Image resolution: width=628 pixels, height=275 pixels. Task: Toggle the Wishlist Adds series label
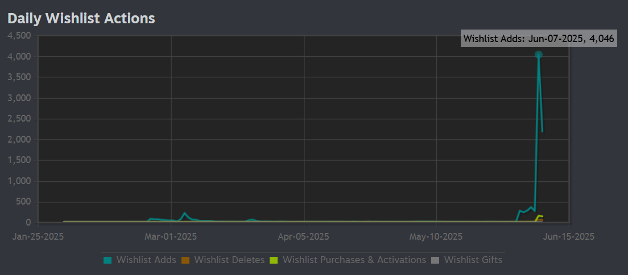[x=146, y=260]
